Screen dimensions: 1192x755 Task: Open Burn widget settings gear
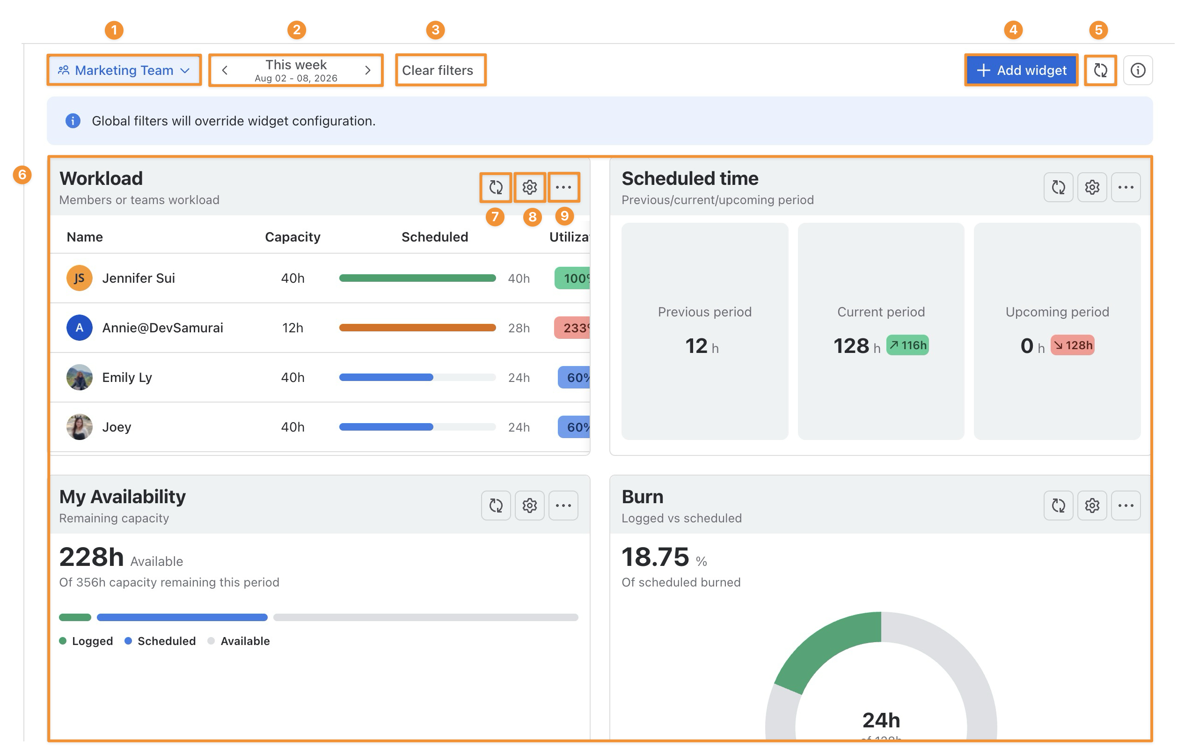tap(1092, 506)
